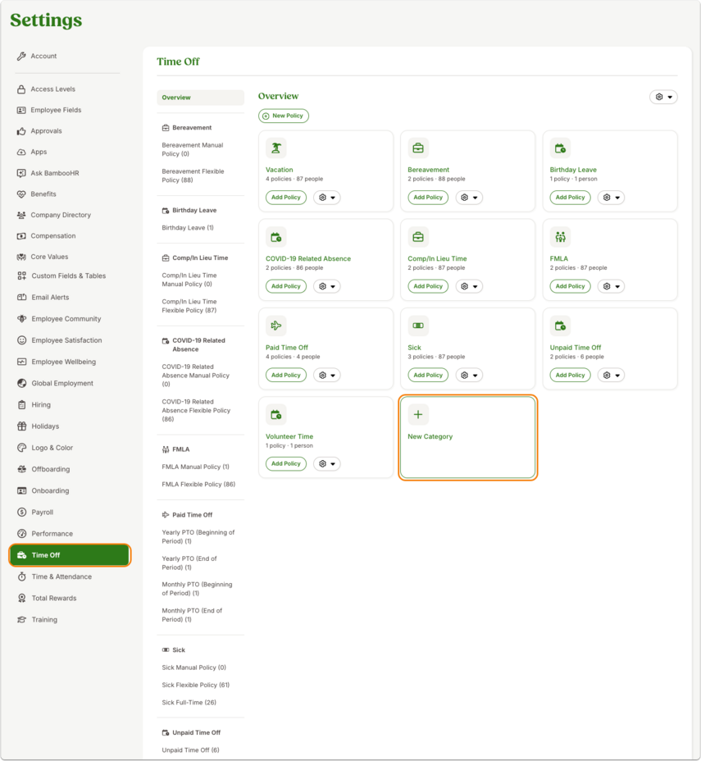Click the New Policy button

pos(284,116)
